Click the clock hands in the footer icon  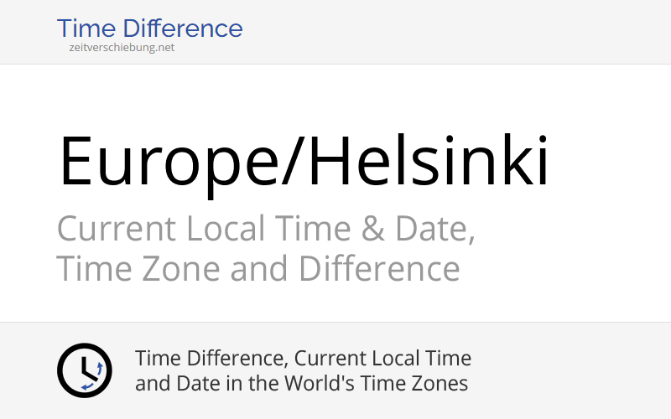tap(89, 369)
